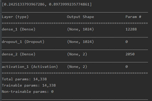
Task: Click the dropout_1 output shape (None, 1024)
Action: [x=80, y=42]
